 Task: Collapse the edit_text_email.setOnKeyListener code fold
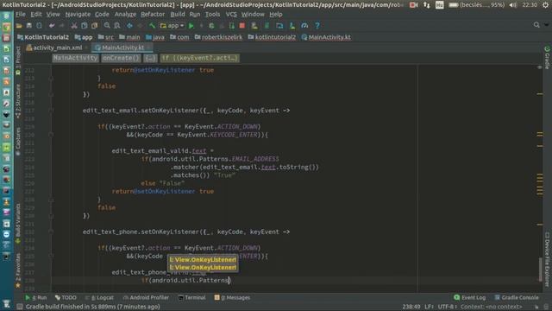[51, 111]
